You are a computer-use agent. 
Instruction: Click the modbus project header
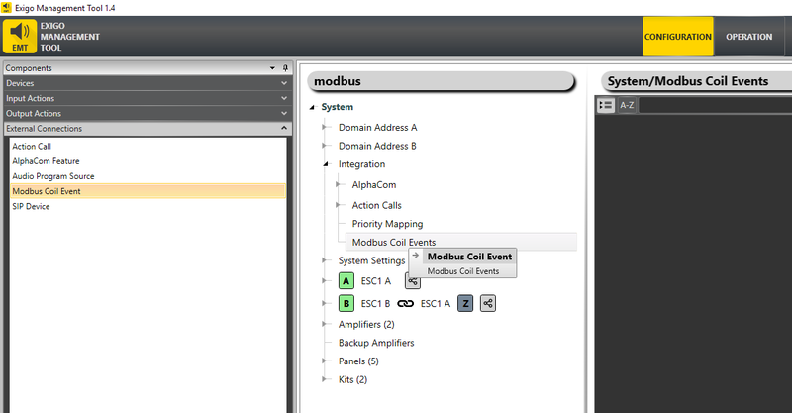tap(441, 81)
